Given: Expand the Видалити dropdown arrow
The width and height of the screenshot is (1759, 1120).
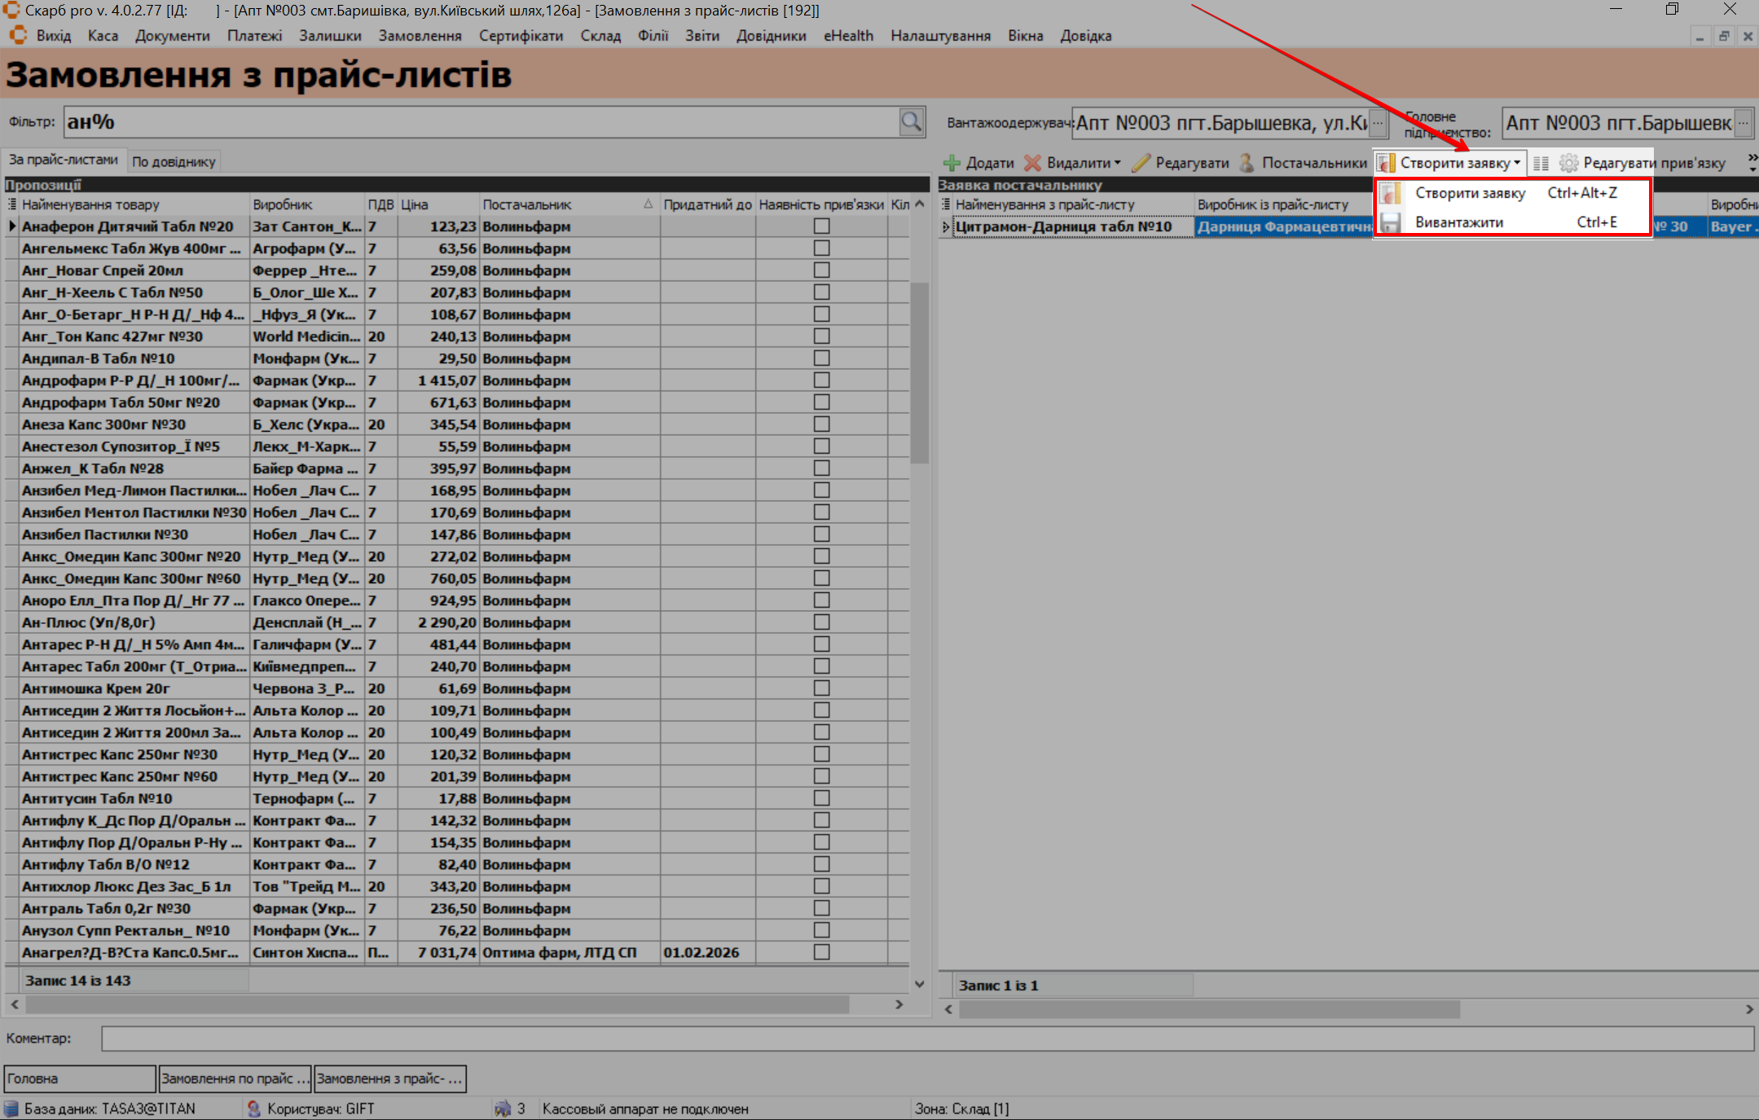Looking at the screenshot, I should (x=1117, y=163).
